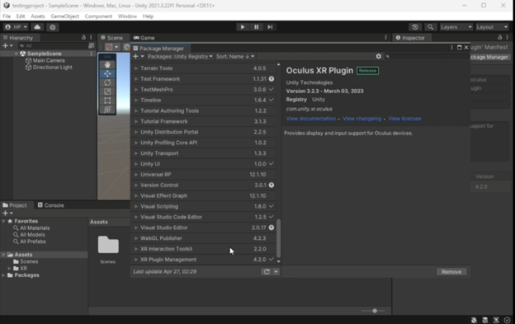Click the Step frame button

270,27
